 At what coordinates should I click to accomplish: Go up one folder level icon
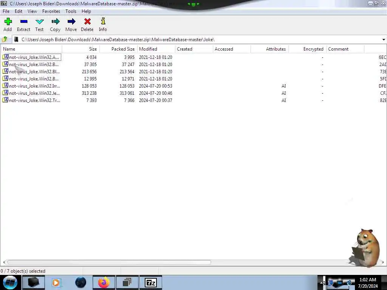(x=5, y=39)
